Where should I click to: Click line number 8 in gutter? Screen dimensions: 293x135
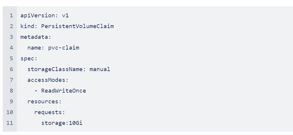pos(11,91)
